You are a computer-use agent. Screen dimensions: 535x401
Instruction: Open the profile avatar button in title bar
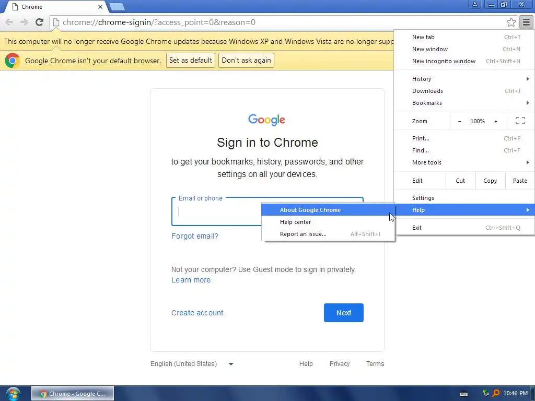[474, 4]
